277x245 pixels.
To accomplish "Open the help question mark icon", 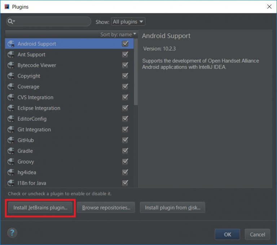I will tap(12, 232).
